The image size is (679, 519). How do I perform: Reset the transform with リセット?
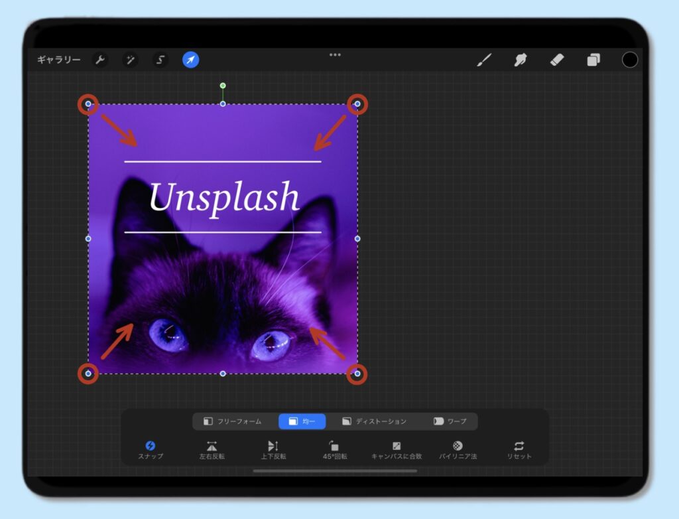(x=519, y=450)
